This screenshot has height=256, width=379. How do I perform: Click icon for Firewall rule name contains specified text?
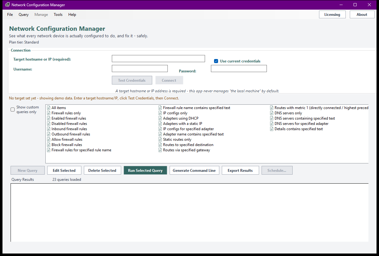click(x=160, y=108)
